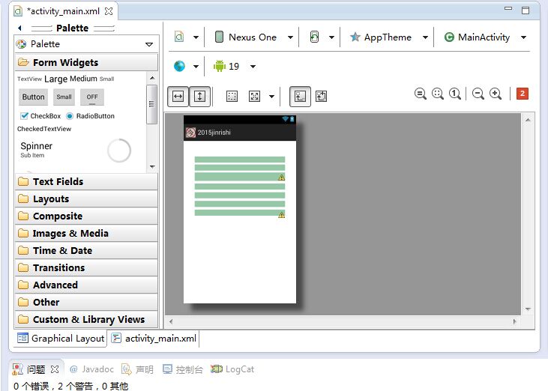The height and width of the screenshot is (391, 548).
Task: Select the RadioButton widget in palette
Action: 90,116
